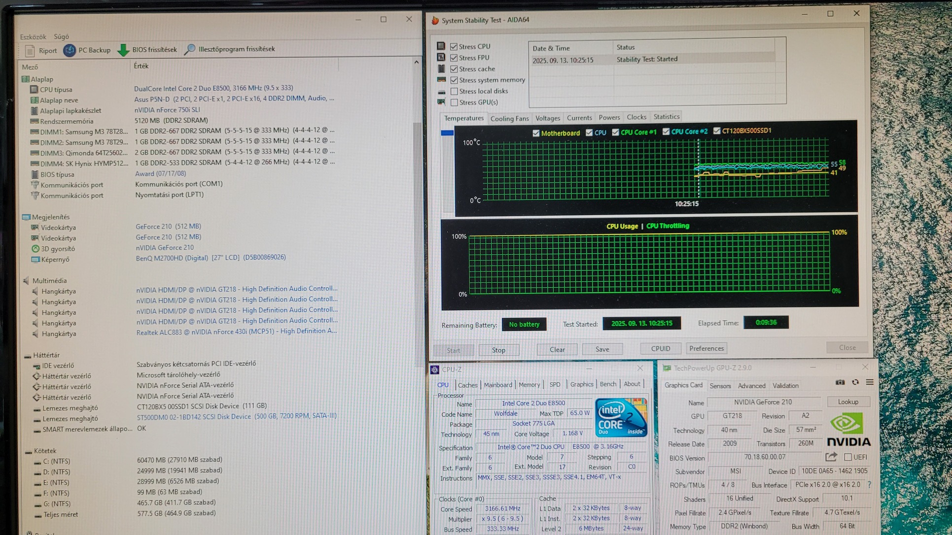Open the PC Backup tool icon
Screen dimensions: 952x535
click(x=70, y=50)
